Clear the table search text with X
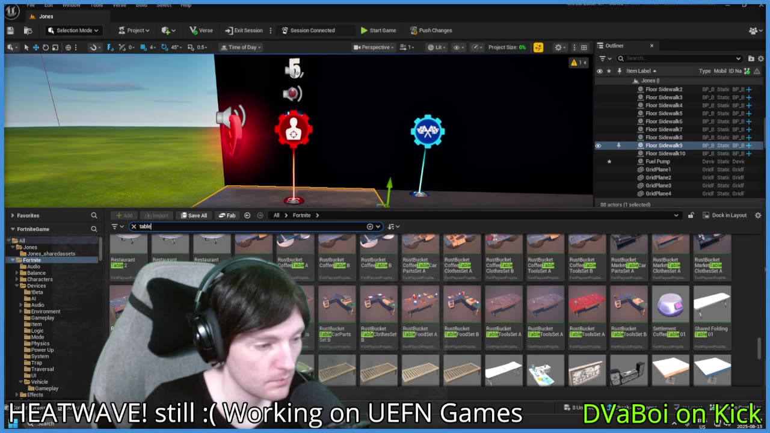This screenshot has width=770, height=433. coord(134,227)
